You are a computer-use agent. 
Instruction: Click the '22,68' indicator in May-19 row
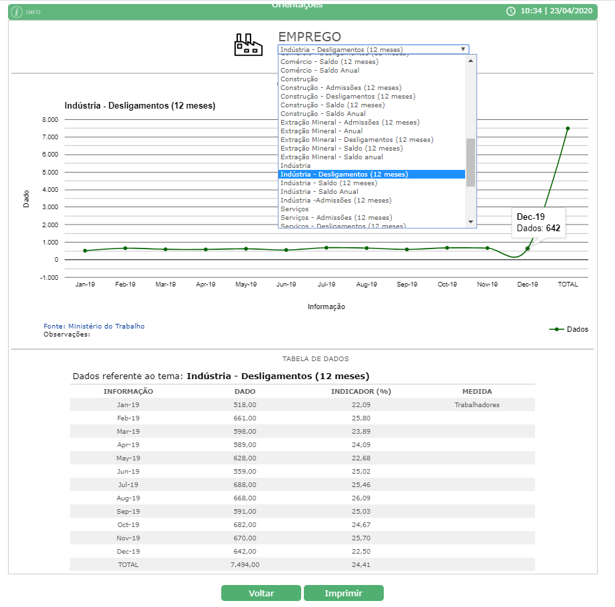coord(361,458)
